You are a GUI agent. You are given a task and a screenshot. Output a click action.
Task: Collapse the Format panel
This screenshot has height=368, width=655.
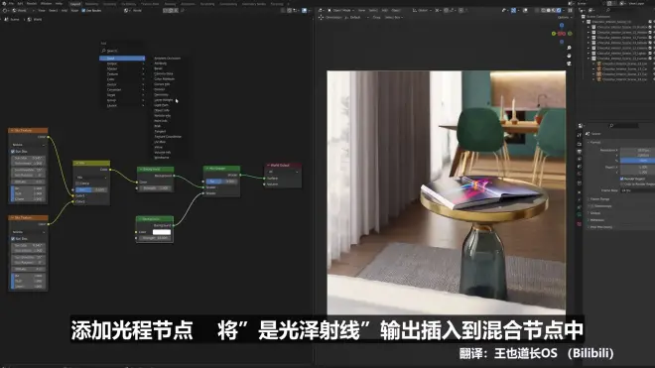tap(595, 143)
